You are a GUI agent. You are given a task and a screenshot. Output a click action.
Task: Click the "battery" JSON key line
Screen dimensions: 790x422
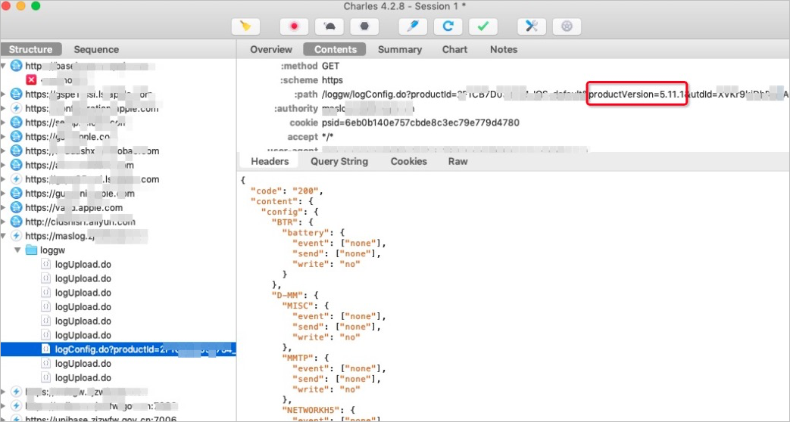tap(314, 232)
